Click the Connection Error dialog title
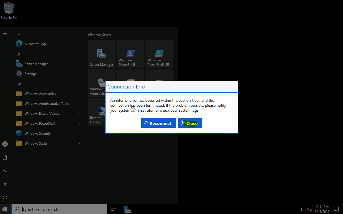 (x=127, y=87)
